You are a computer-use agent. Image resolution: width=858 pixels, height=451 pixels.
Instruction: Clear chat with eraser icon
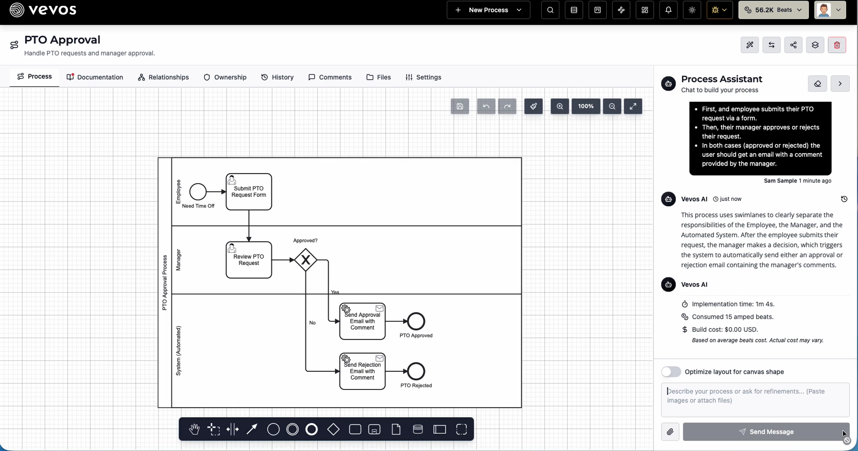point(817,84)
